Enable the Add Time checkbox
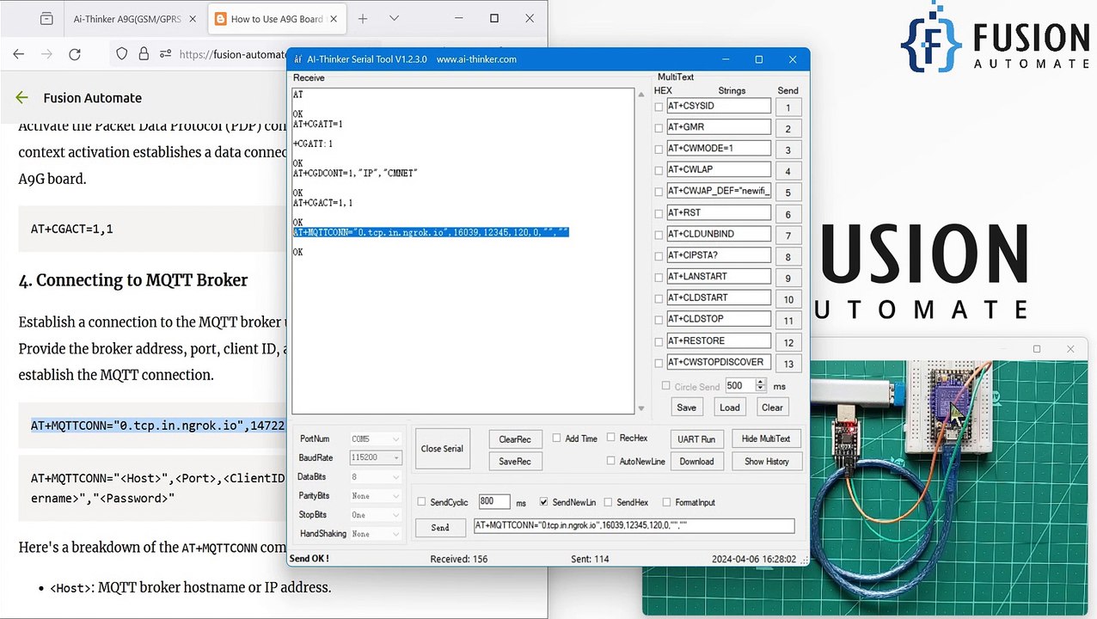This screenshot has height=619, width=1097. coord(557,438)
